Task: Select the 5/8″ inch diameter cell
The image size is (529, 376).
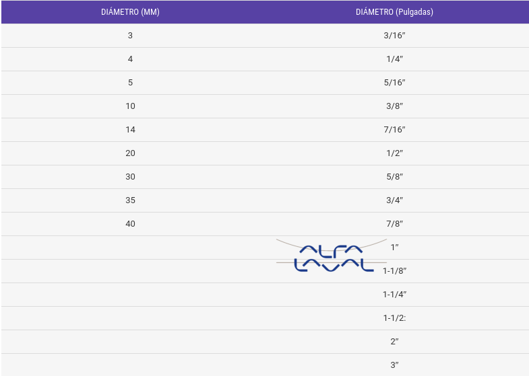Action: tap(394, 177)
